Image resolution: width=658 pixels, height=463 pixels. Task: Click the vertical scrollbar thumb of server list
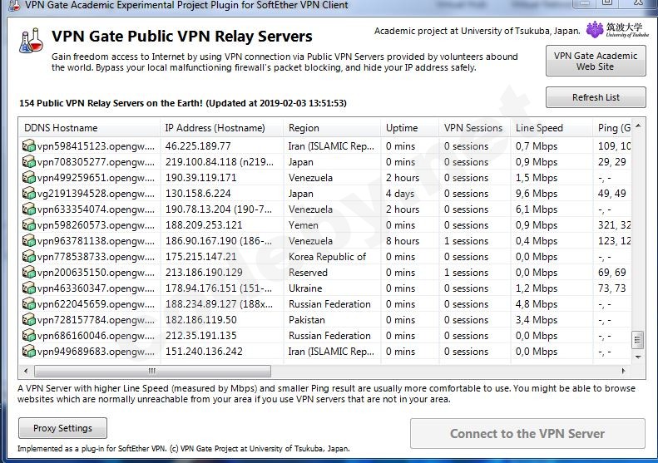coord(638,340)
